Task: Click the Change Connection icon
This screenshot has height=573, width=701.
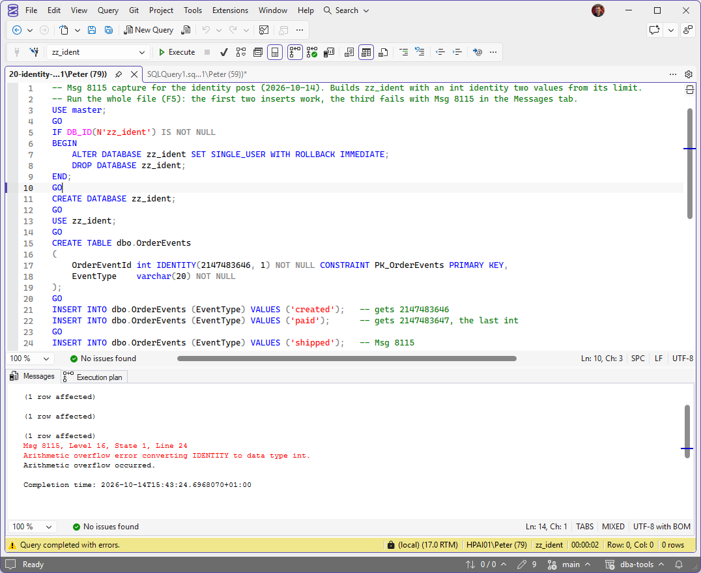Action: coord(34,52)
